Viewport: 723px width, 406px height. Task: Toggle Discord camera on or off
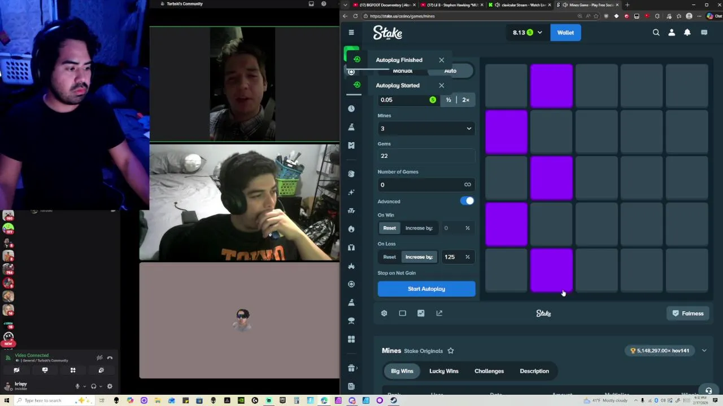16,370
